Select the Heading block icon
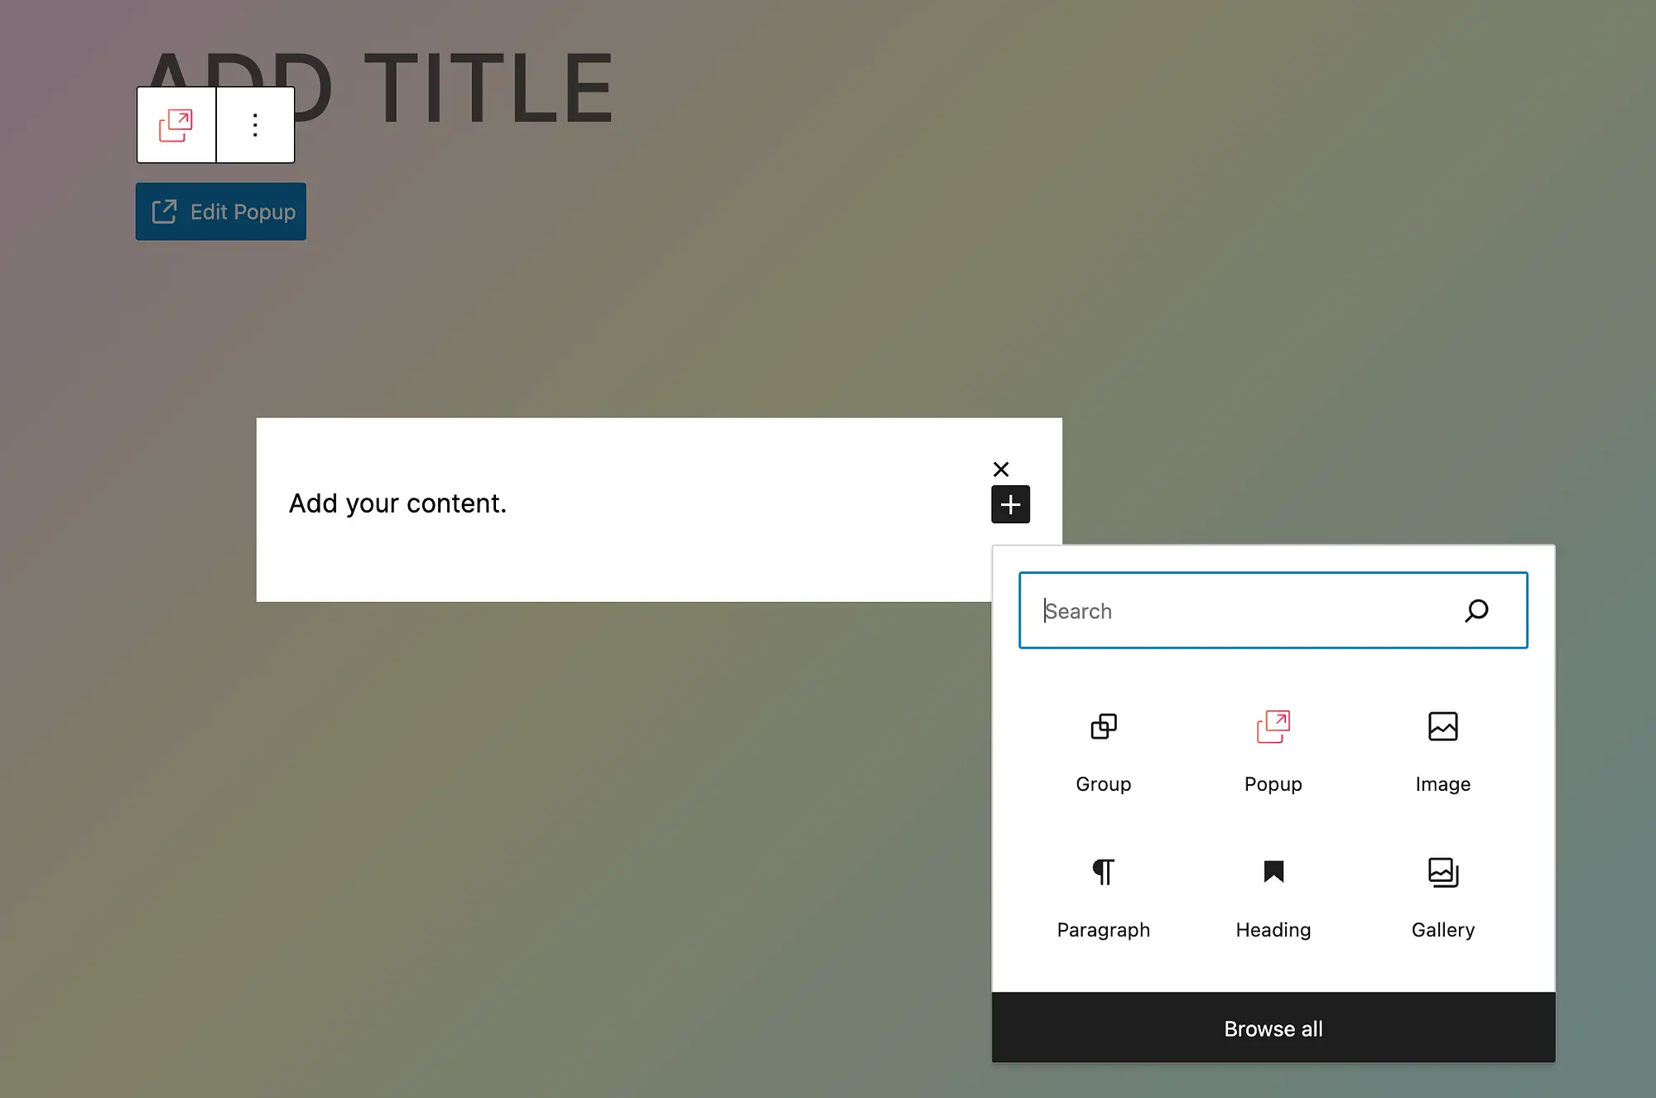 tap(1273, 871)
